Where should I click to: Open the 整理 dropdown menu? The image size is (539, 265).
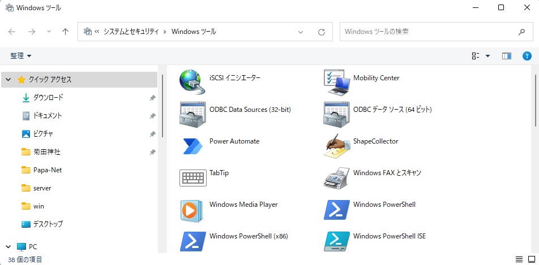pyautogui.click(x=20, y=56)
